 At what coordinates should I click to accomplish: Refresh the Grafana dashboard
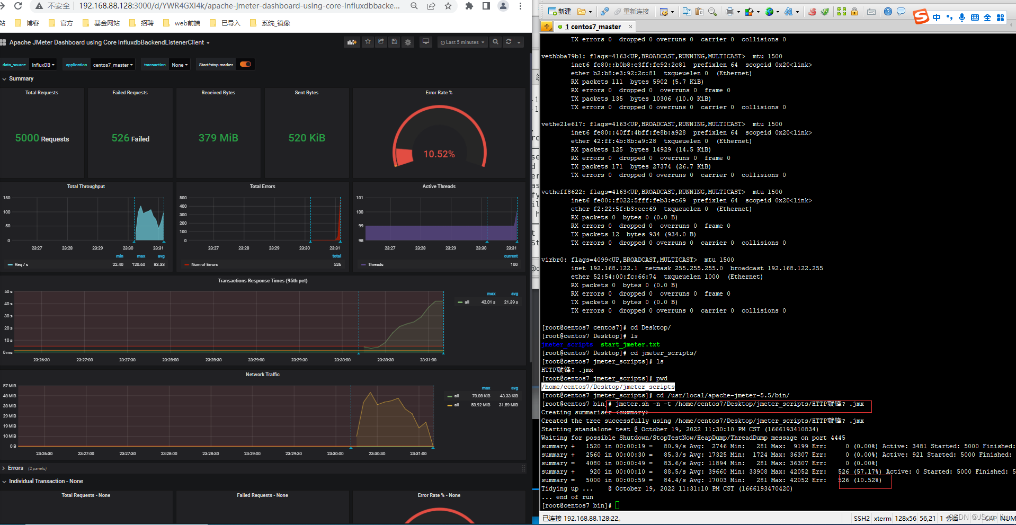pos(509,42)
